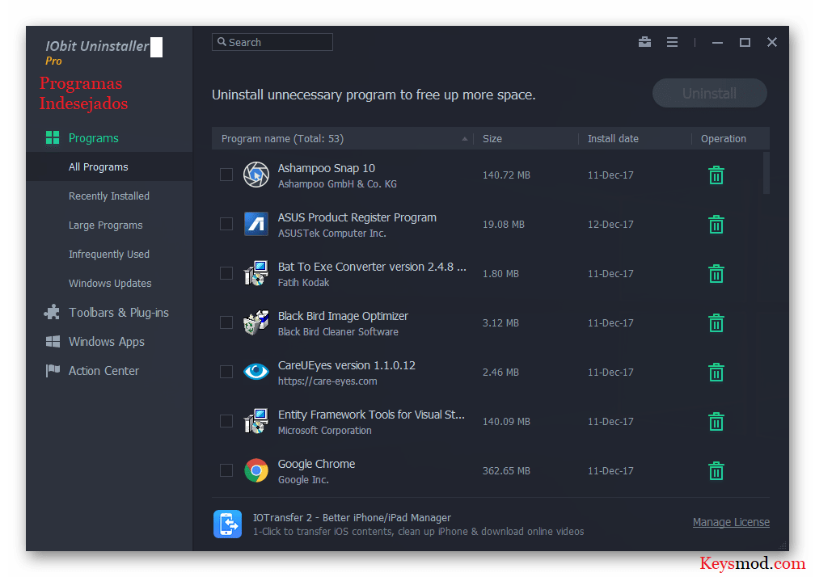Click the CareUEyes eye icon
This screenshot has height=577, width=815.
point(256,372)
